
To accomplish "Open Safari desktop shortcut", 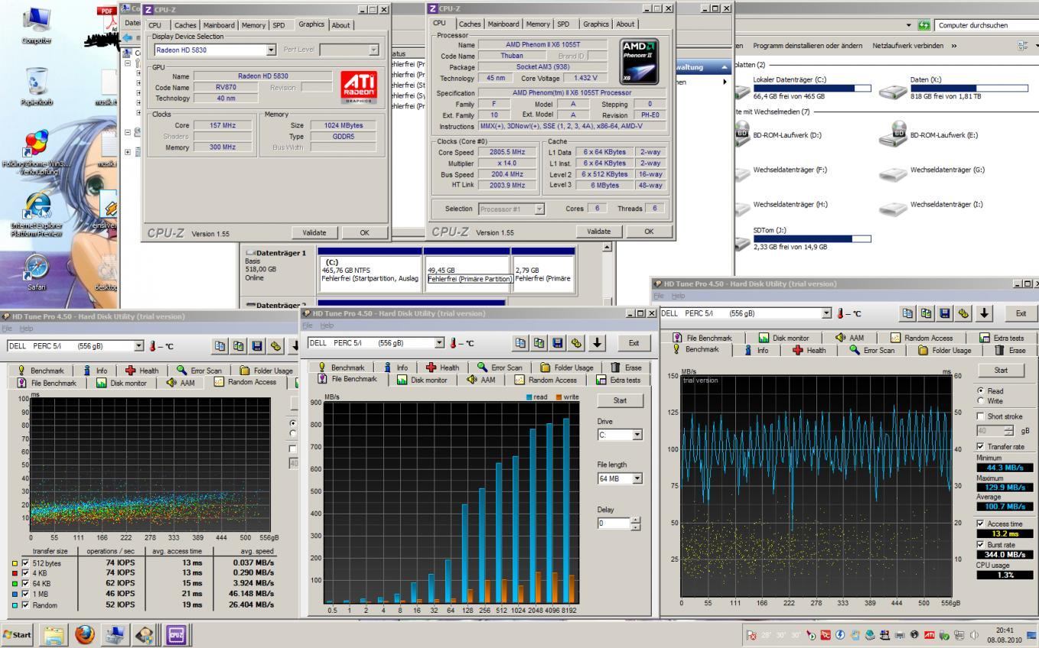I will [x=37, y=273].
